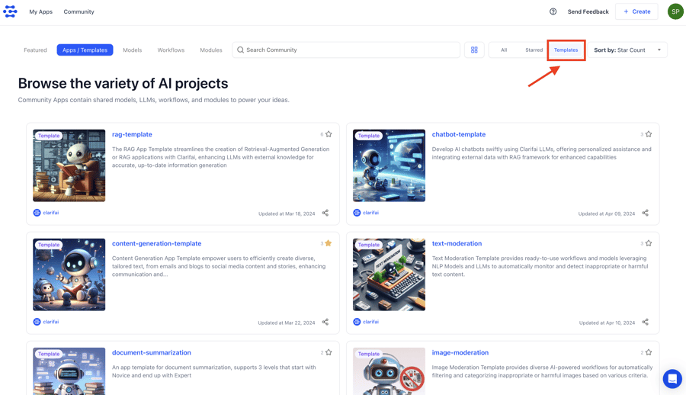Screen dimensions: 686x395
Task: Share the chatbot-template app
Action: [x=645, y=214]
